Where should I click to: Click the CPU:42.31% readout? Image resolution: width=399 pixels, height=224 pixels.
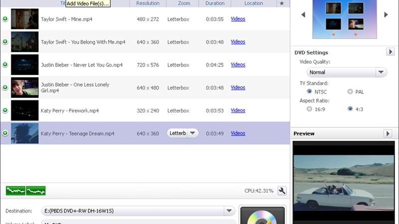point(259,191)
